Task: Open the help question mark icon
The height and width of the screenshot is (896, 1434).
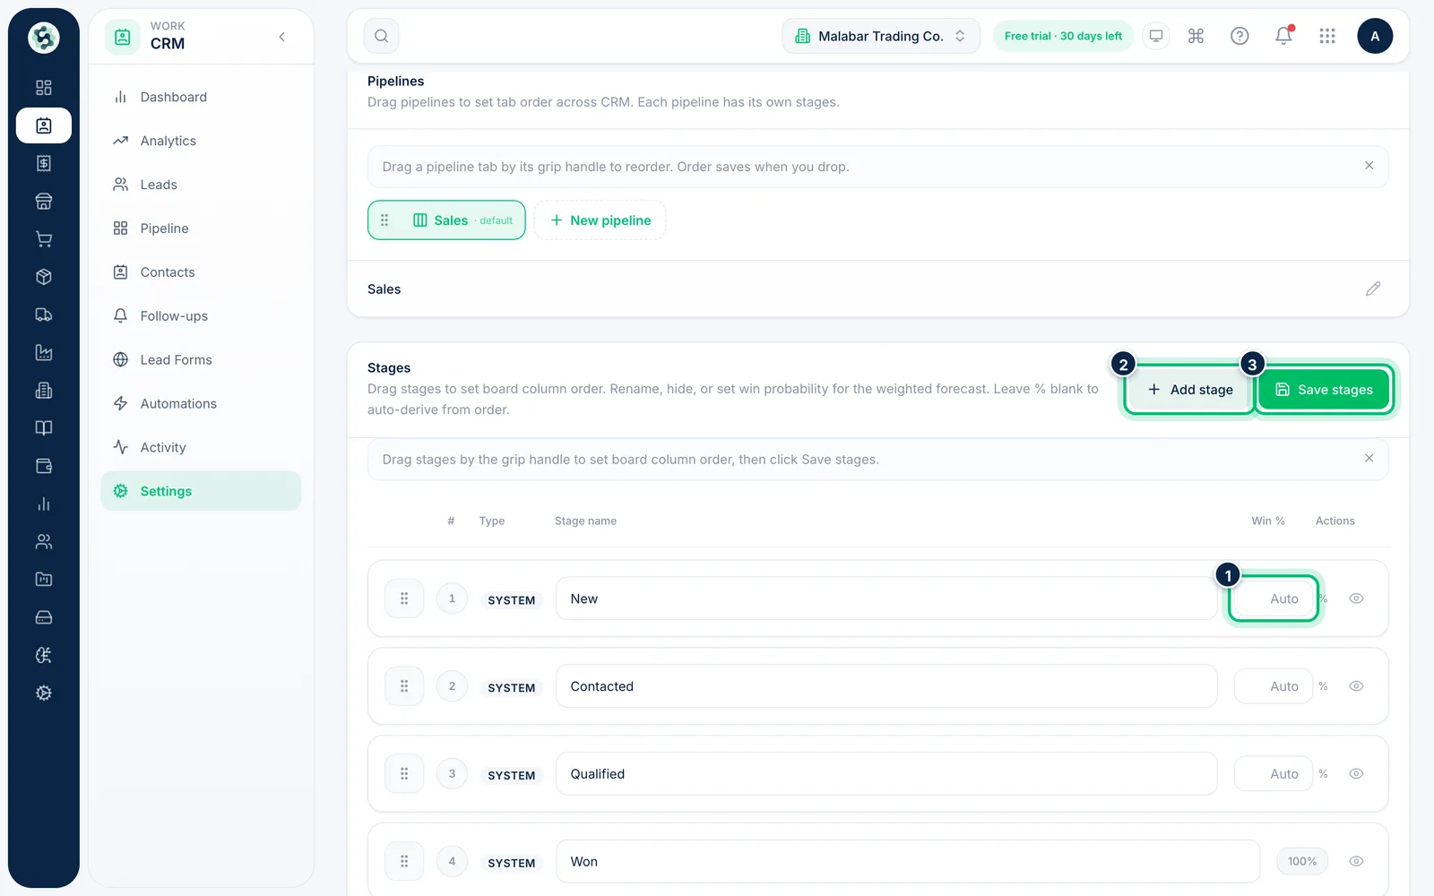Action: (x=1240, y=36)
